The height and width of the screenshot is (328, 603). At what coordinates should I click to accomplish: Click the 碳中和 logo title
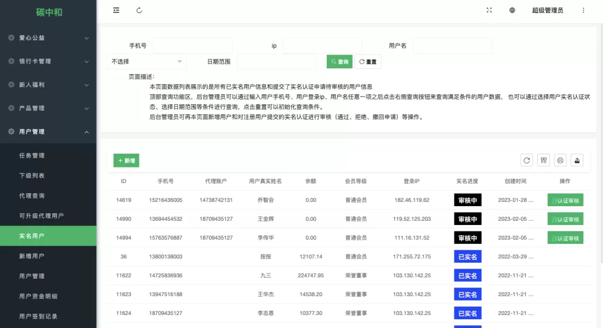[49, 12]
